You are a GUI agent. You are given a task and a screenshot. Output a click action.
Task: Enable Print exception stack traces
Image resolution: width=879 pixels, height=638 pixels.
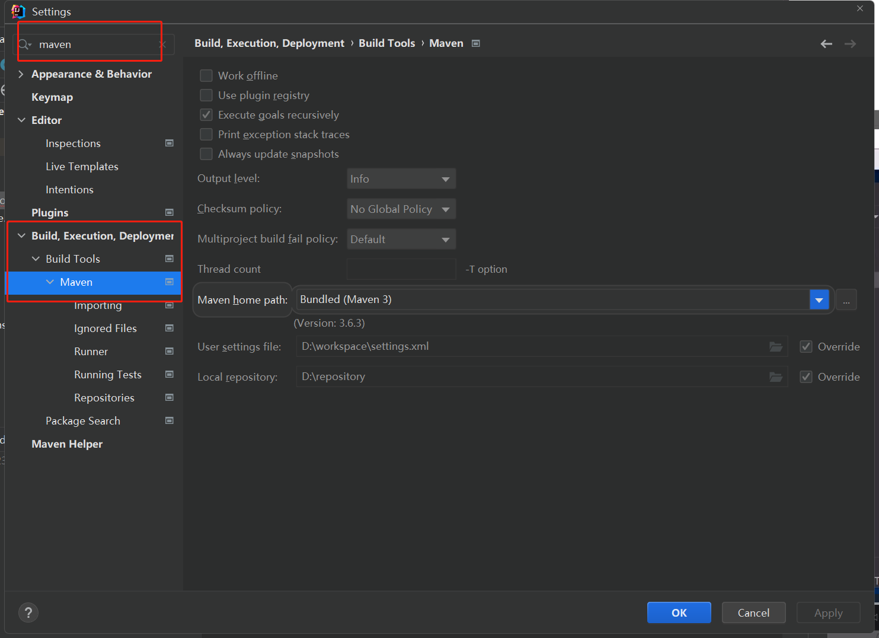(x=206, y=135)
